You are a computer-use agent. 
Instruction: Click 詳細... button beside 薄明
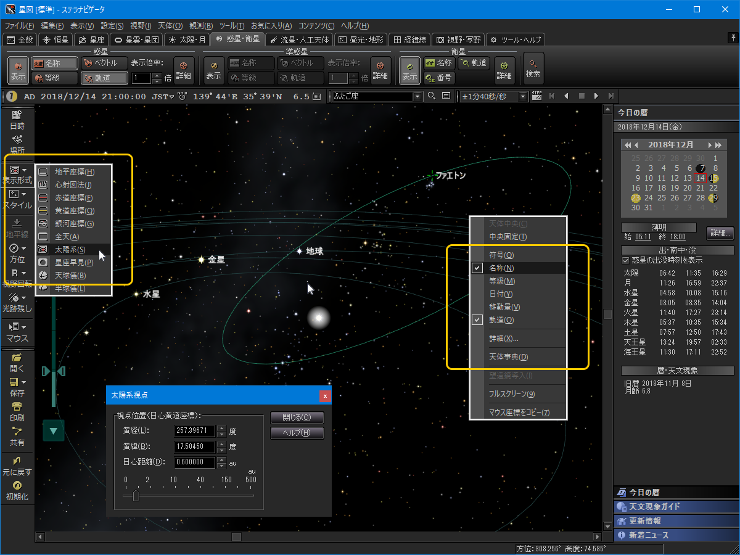(x=720, y=233)
